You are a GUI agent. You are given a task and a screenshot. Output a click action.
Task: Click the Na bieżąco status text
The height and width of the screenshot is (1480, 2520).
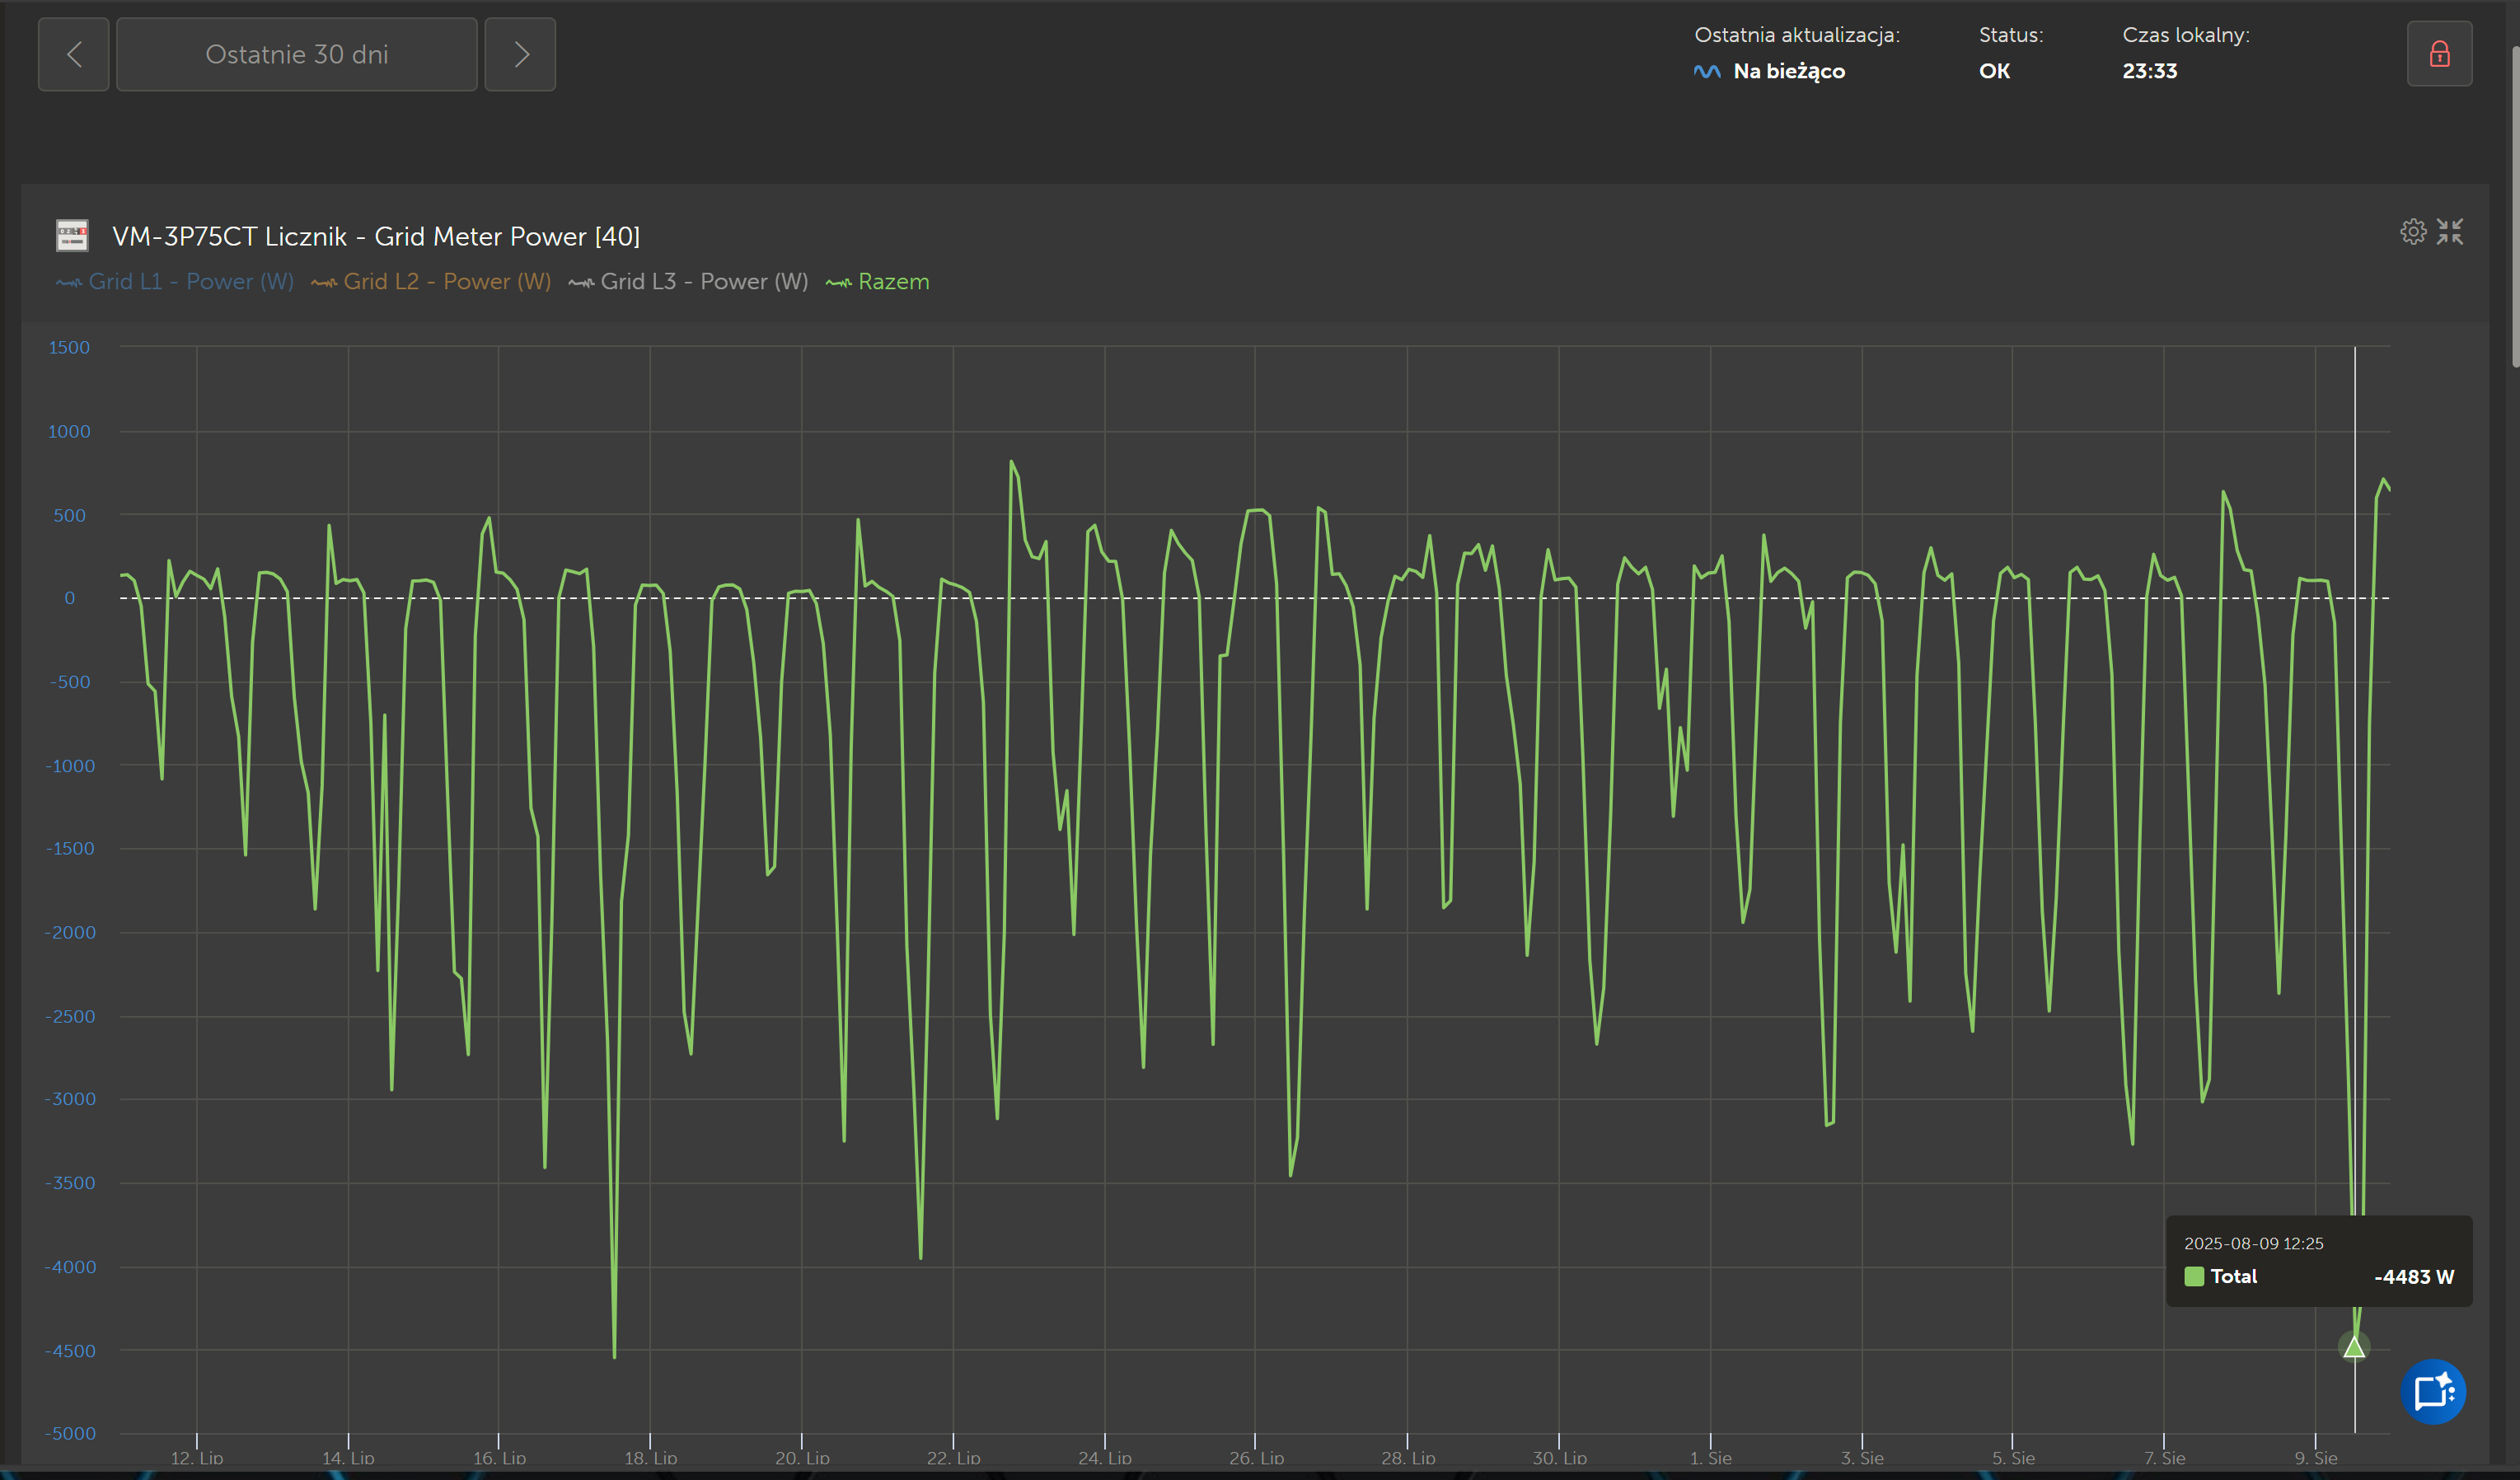pos(1788,71)
